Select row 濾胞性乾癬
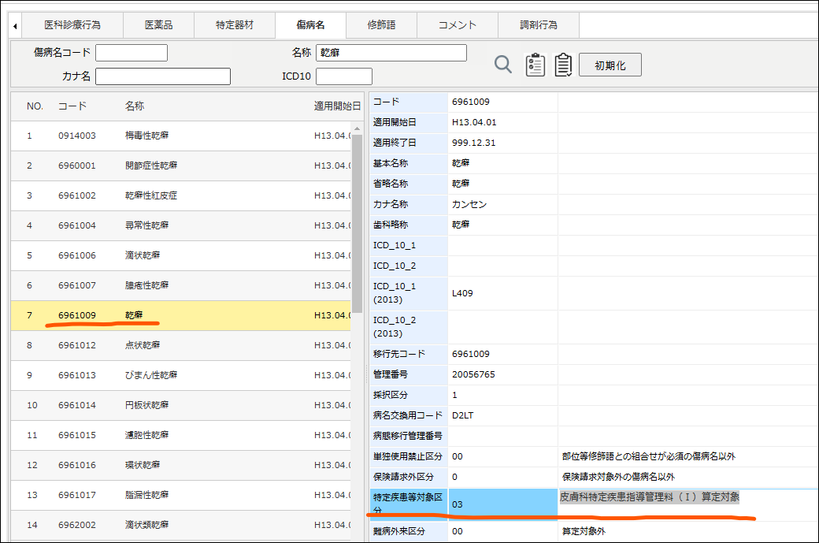 pos(181,435)
